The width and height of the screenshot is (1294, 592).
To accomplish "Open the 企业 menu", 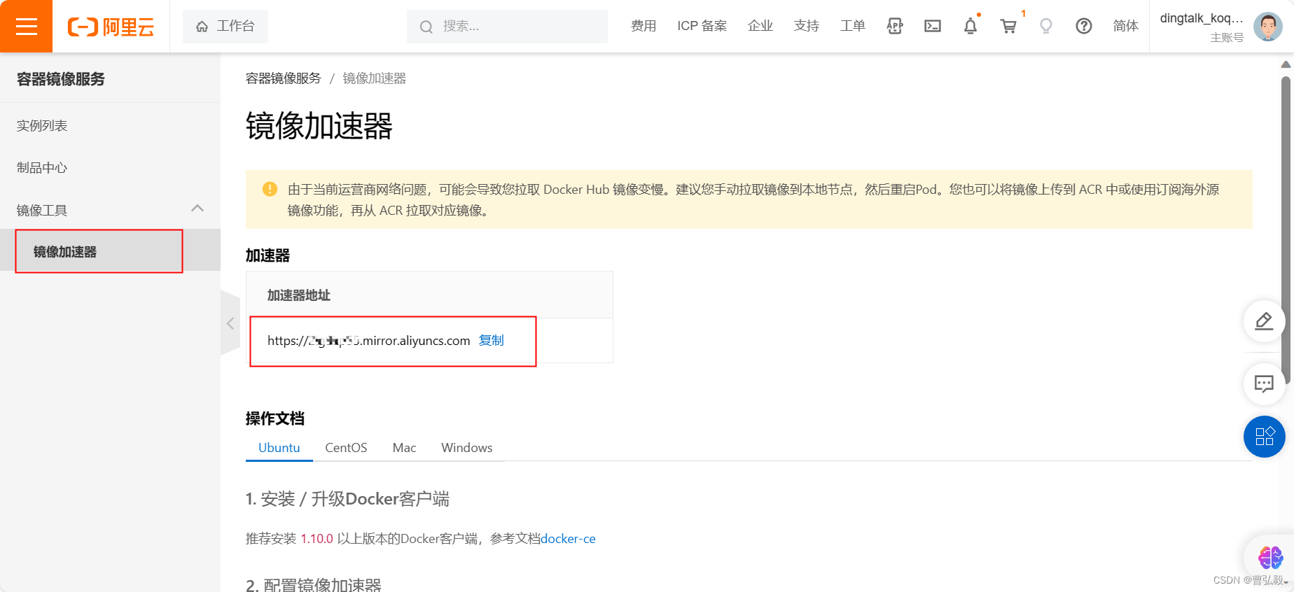I will point(760,26).
